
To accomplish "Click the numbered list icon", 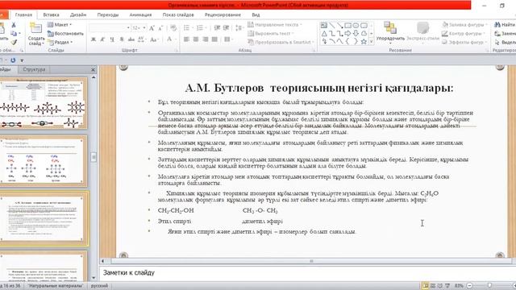I will click(201, 28).
